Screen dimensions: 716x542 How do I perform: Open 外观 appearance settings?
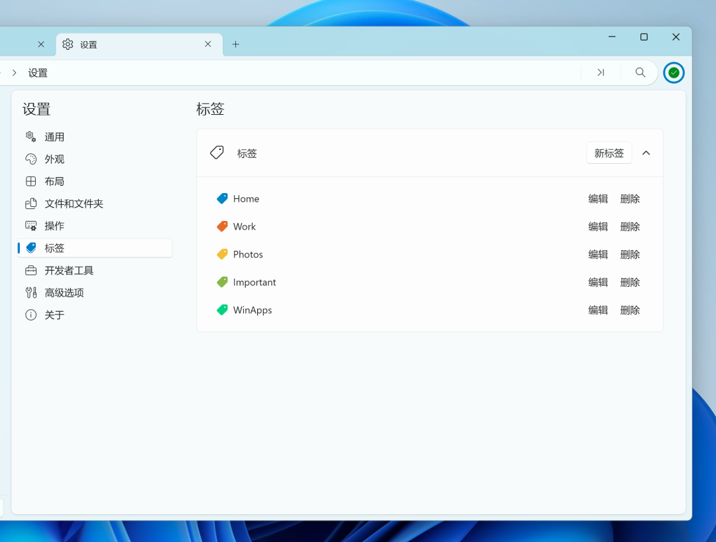pyautogui.click(x=95, y=159)
